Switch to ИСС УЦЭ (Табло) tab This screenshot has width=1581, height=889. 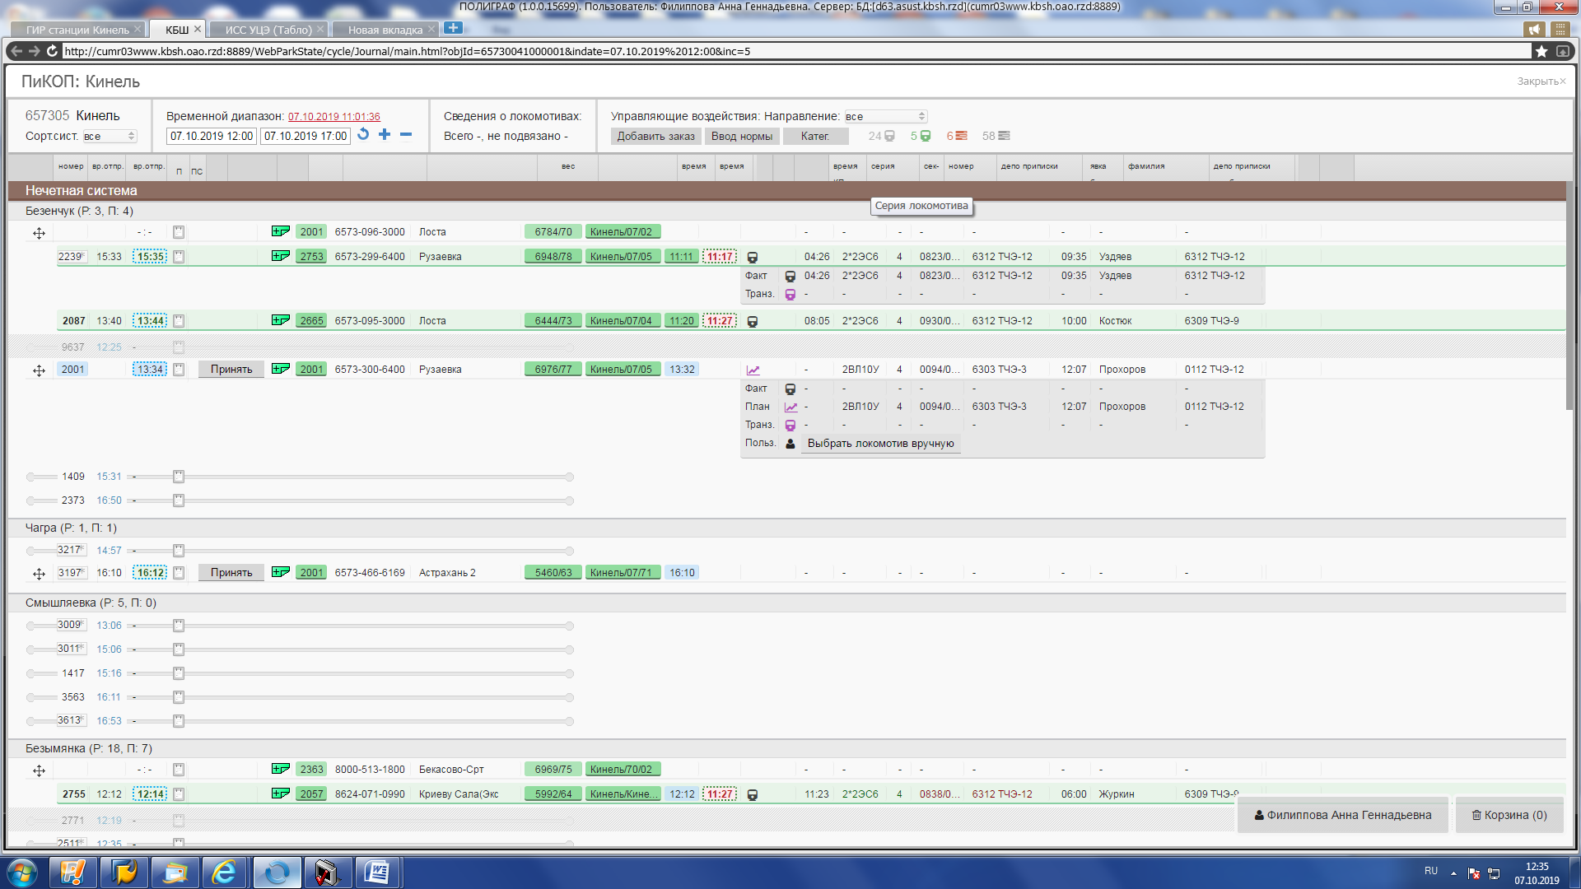(268, 30)
